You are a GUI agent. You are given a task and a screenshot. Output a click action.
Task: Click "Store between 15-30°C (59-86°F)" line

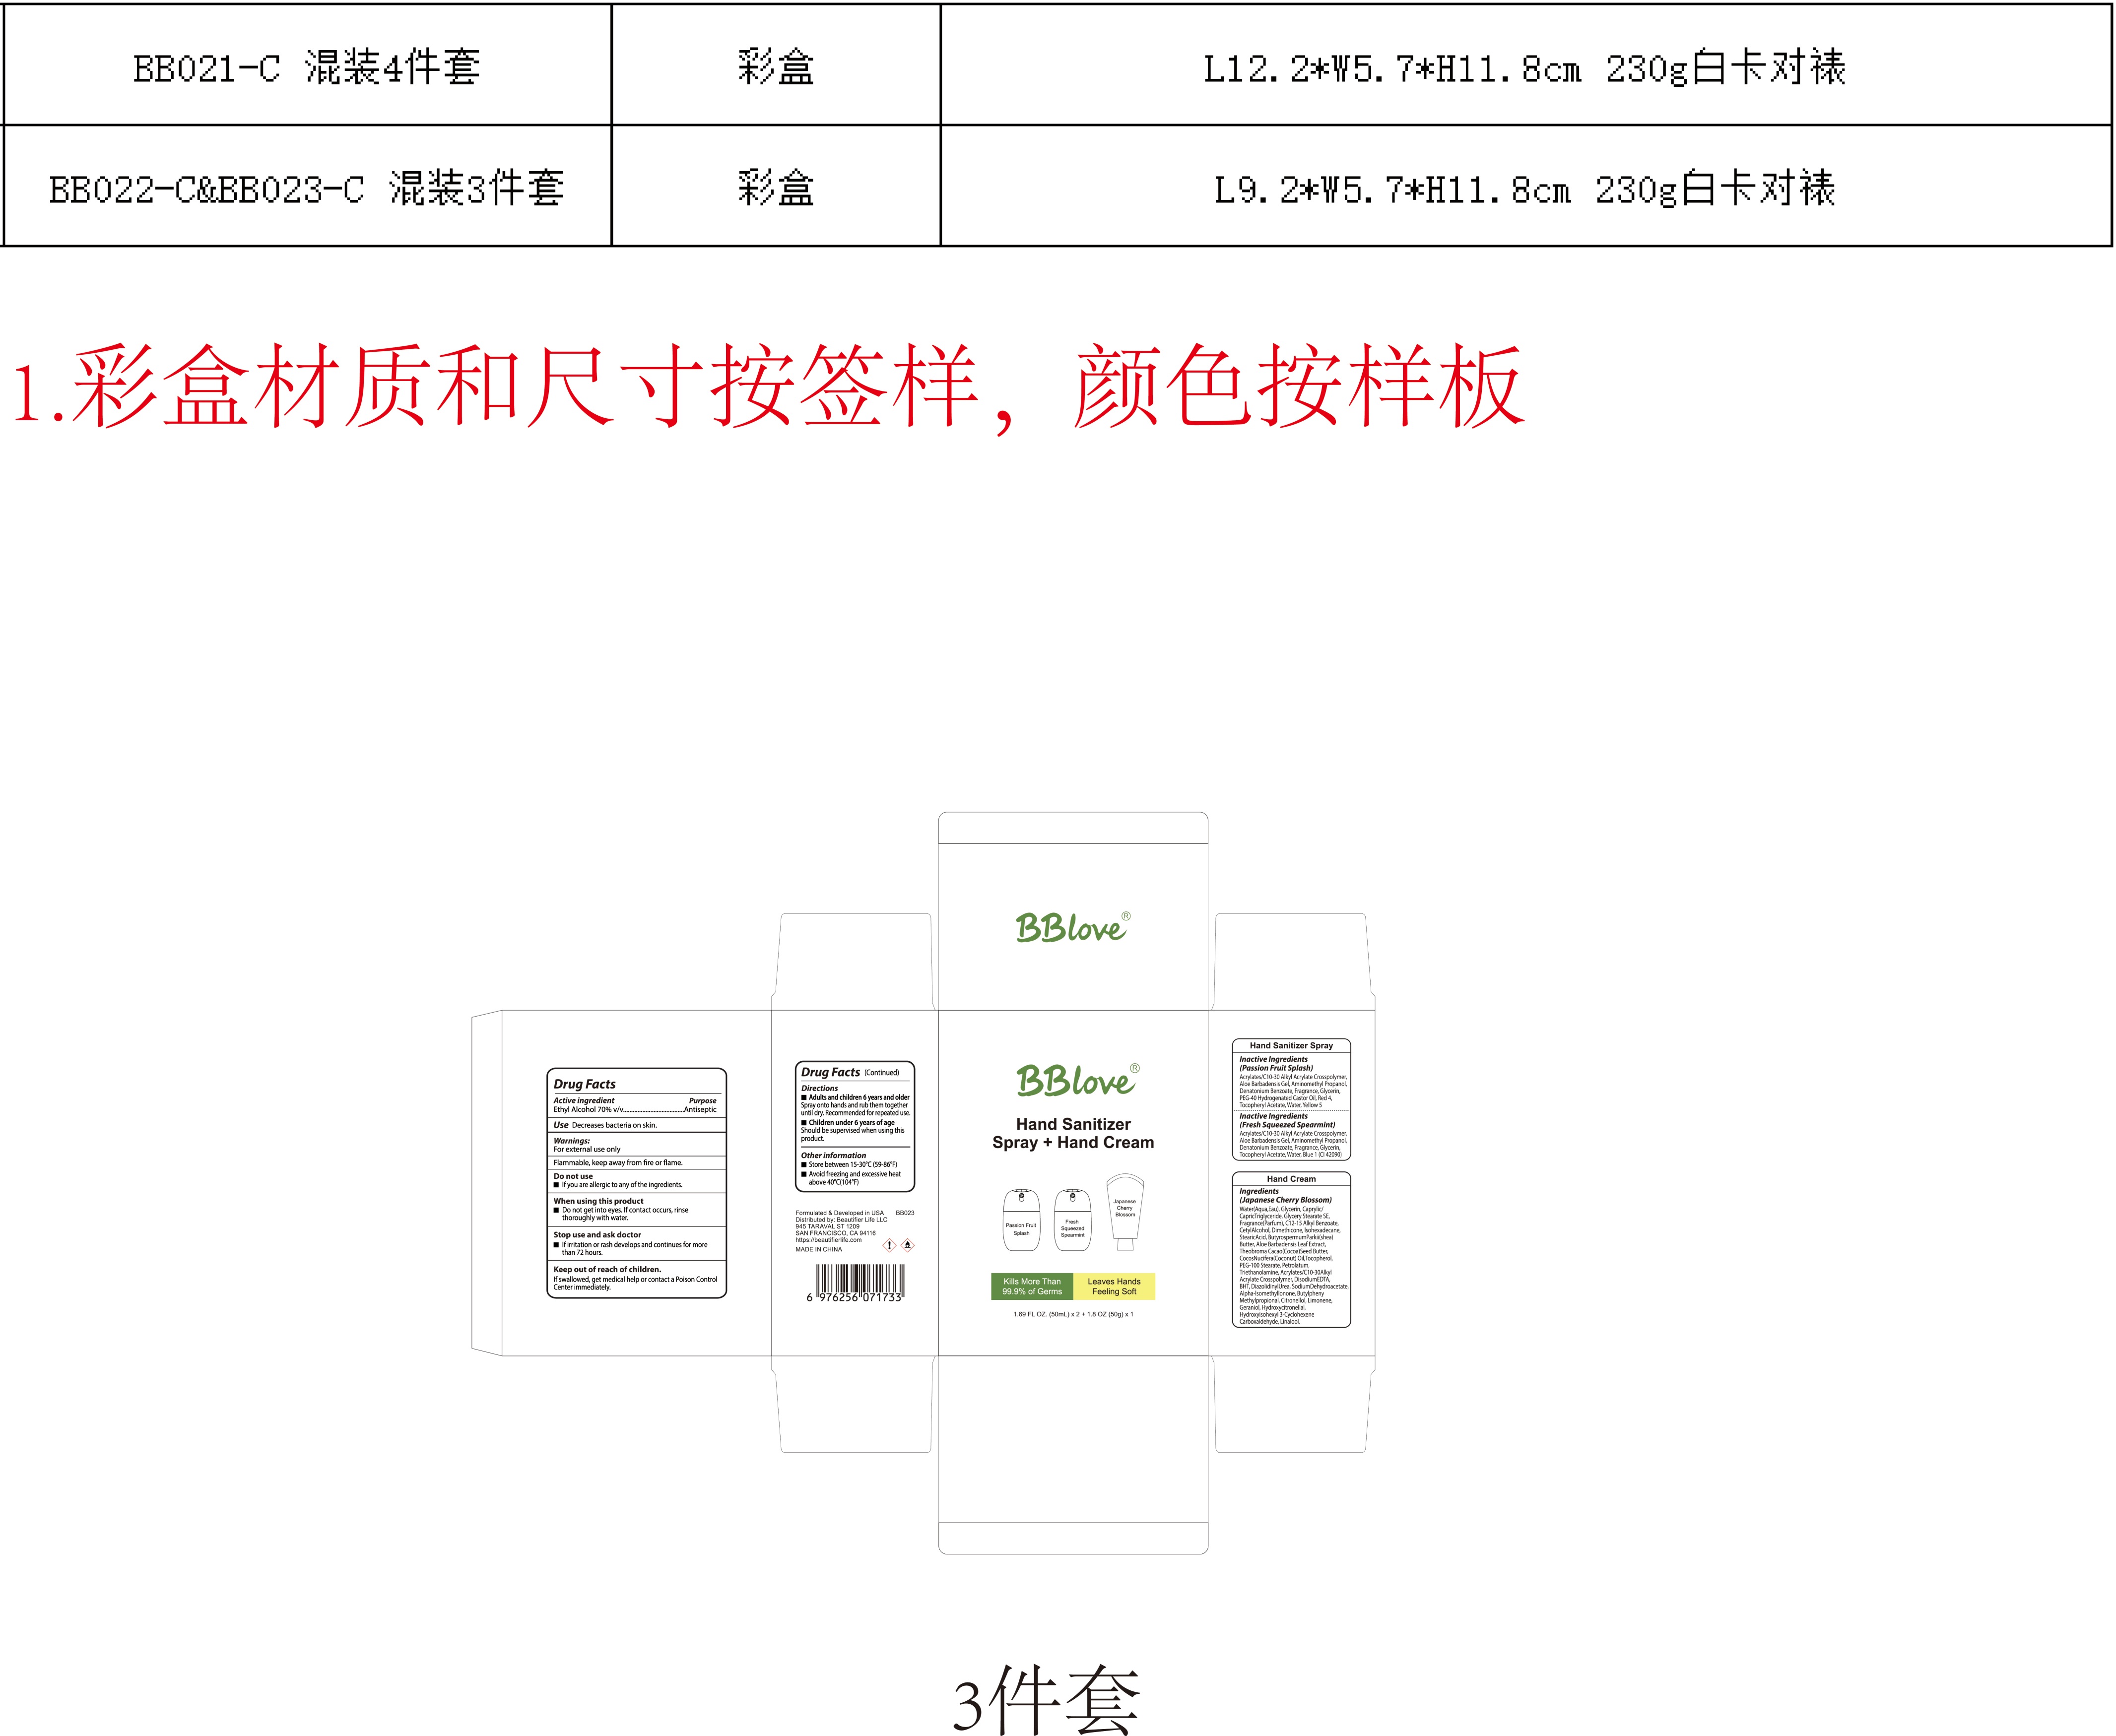point(853,1165)
